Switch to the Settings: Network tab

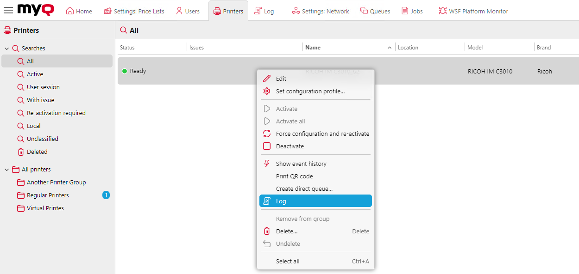(321, 11)
